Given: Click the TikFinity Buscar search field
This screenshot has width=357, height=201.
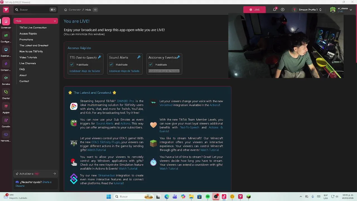Looking at the screenshot, I should pos(35,9).
